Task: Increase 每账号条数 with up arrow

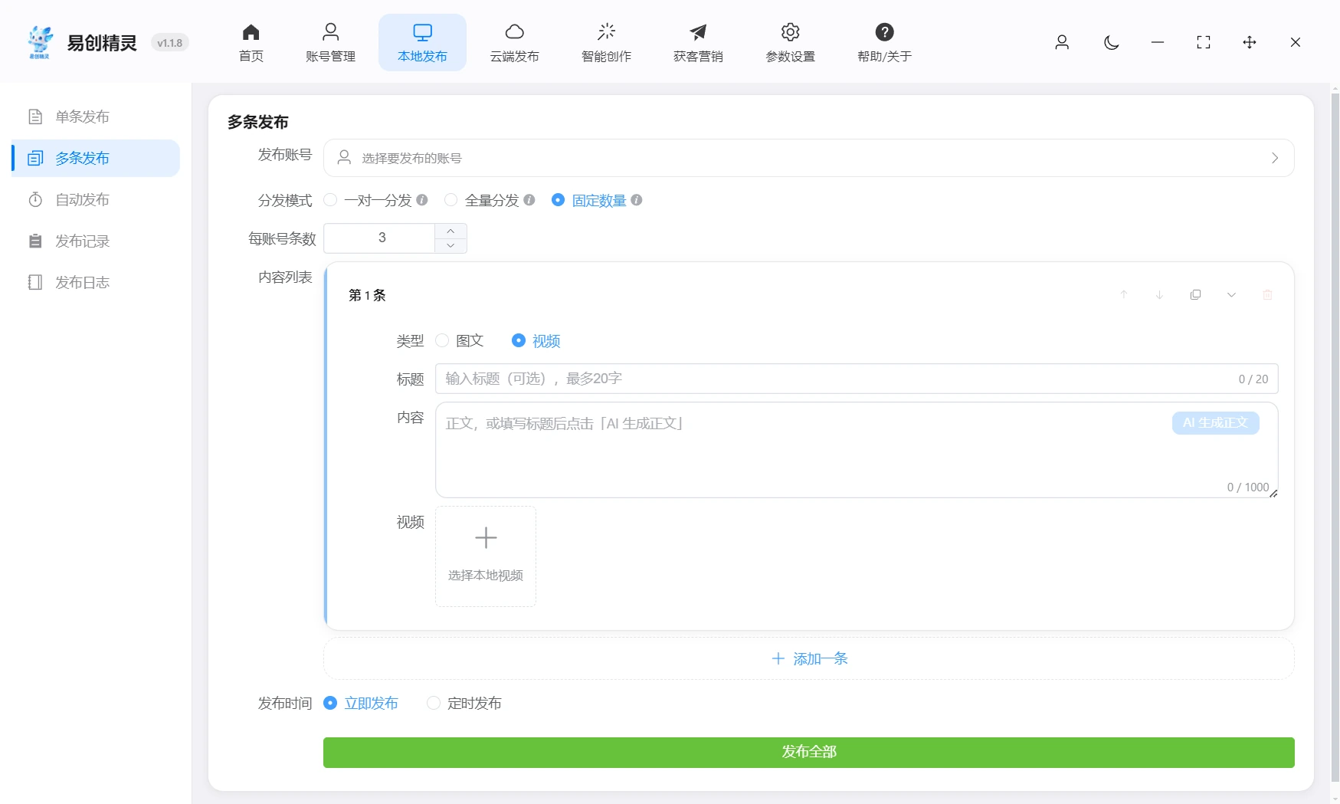Action: (x=450, y=231)
